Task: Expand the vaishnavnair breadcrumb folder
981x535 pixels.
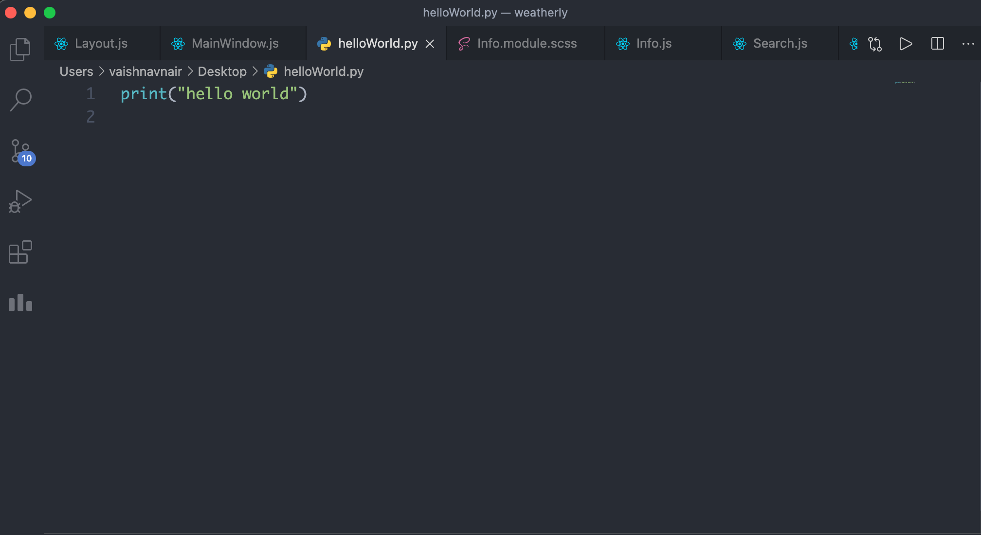Action: point(145,71)
